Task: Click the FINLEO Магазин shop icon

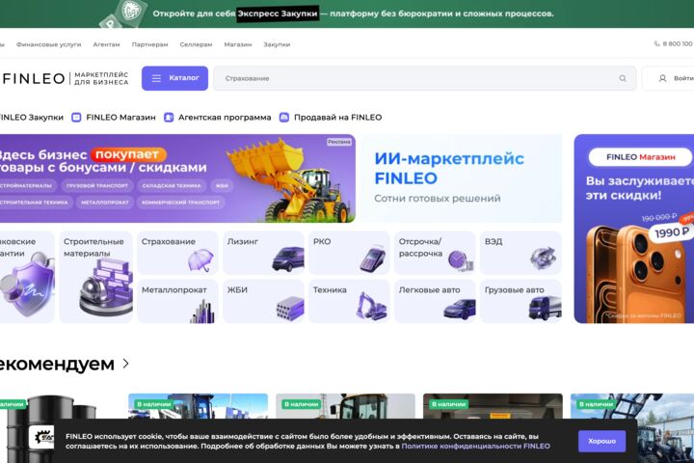Action: click(76, 118)
